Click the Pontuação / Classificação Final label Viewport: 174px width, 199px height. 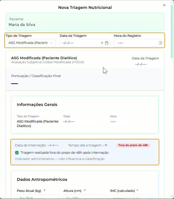(36, 76)
